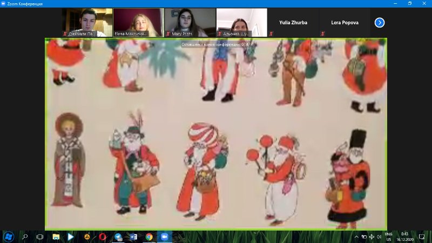432x243 pixels.
Task: Open Task View on the taskbar
Action: pyautogui.click(x=40, y=237)
